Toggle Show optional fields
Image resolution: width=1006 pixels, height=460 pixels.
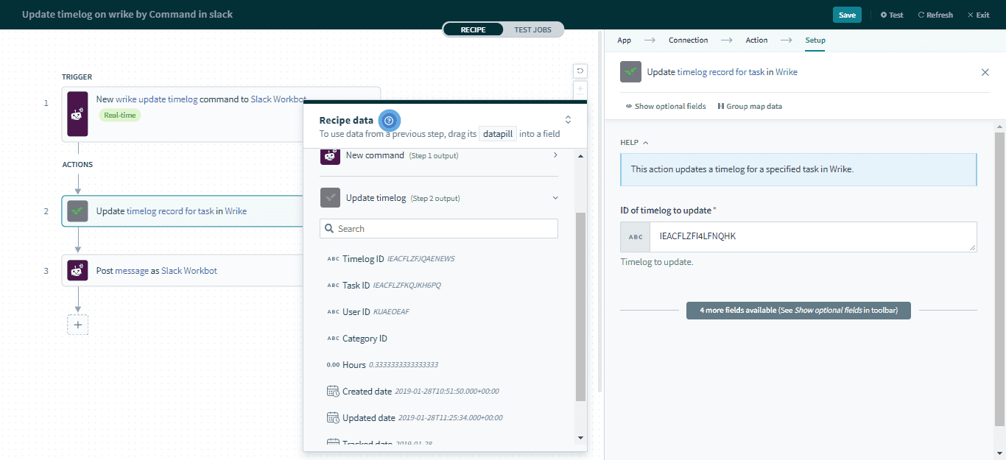666,107
